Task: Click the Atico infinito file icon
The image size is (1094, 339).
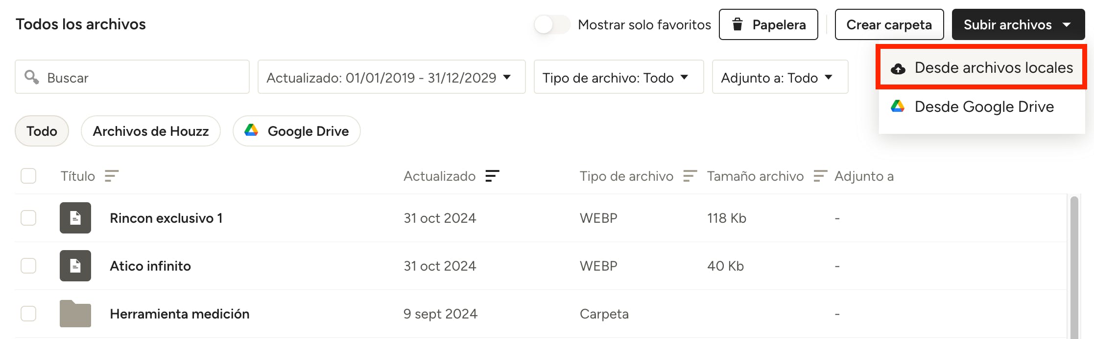Action: (75, 266)
